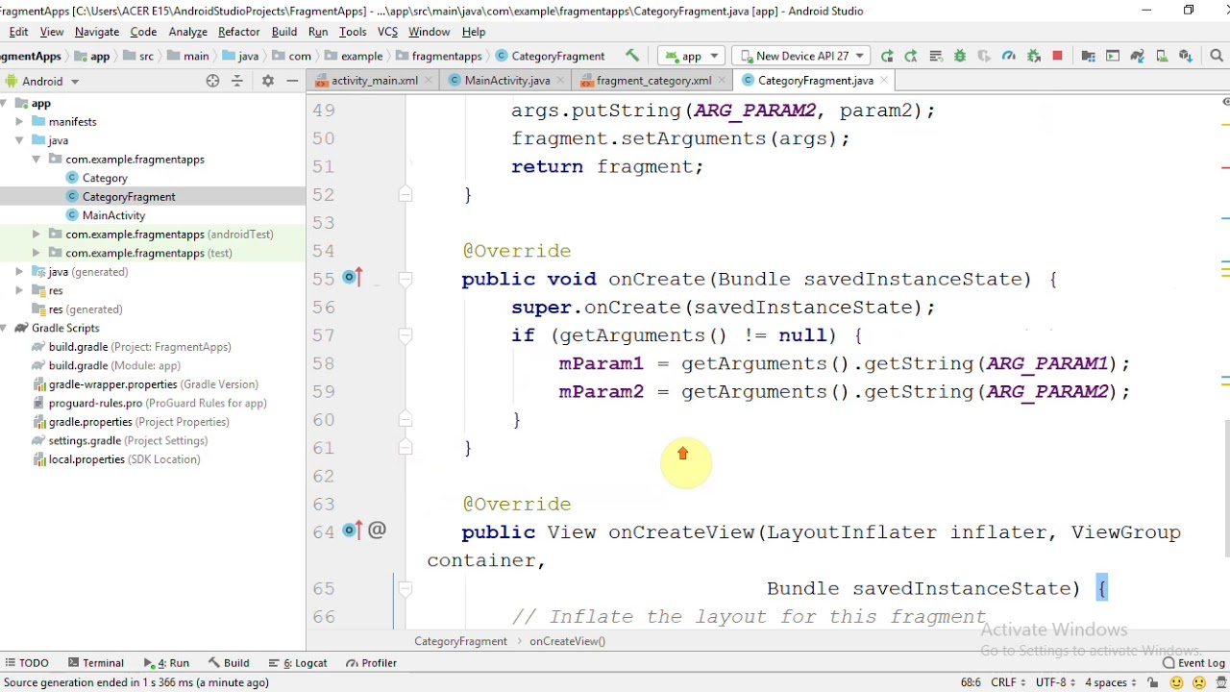Open the Event Log

point(1193,663)
